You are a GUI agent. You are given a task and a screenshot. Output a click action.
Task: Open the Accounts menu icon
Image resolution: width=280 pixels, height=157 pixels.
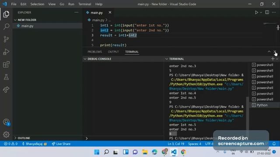tap(6, 122)
